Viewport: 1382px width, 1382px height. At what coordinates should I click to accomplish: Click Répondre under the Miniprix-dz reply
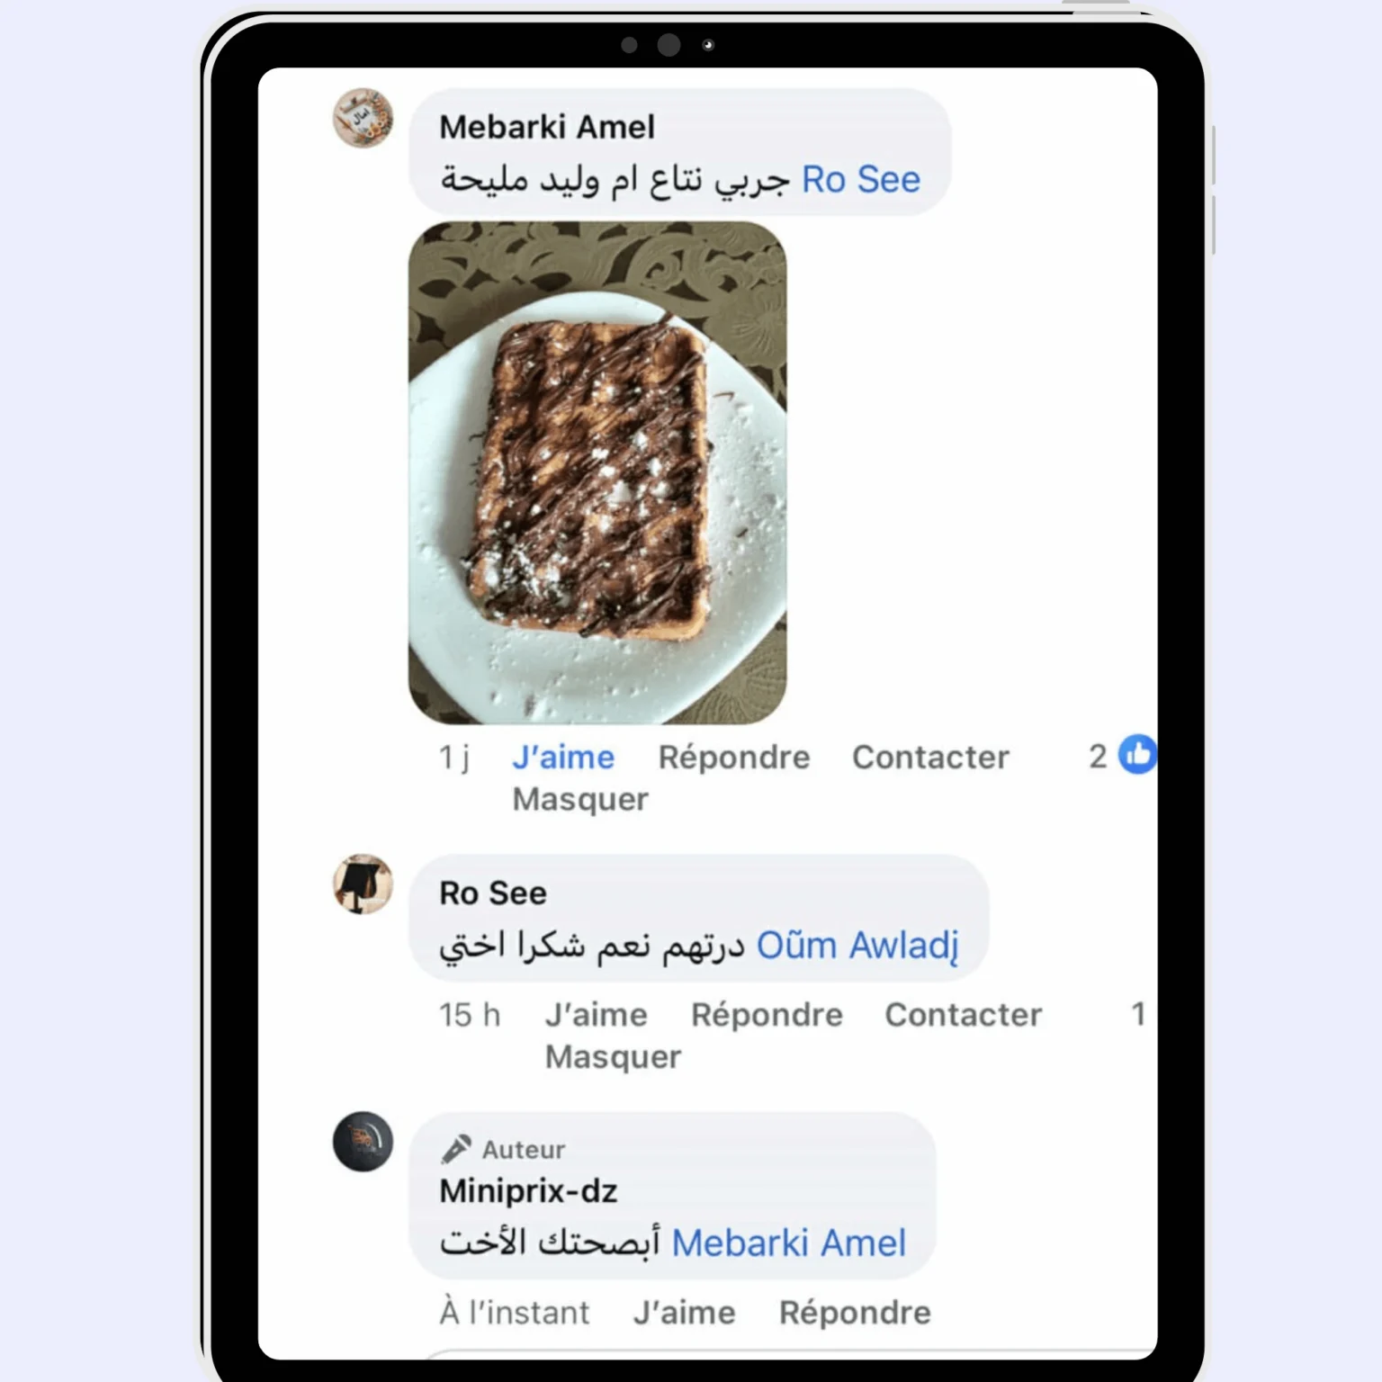click(855, 1313)
